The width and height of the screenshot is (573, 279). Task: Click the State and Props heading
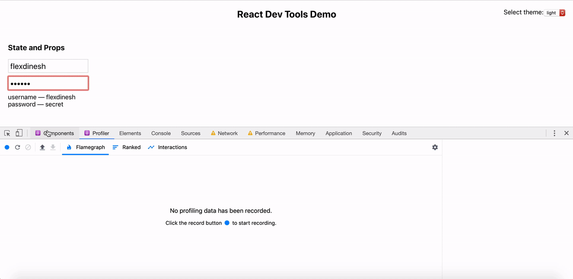tap(36, 48)
